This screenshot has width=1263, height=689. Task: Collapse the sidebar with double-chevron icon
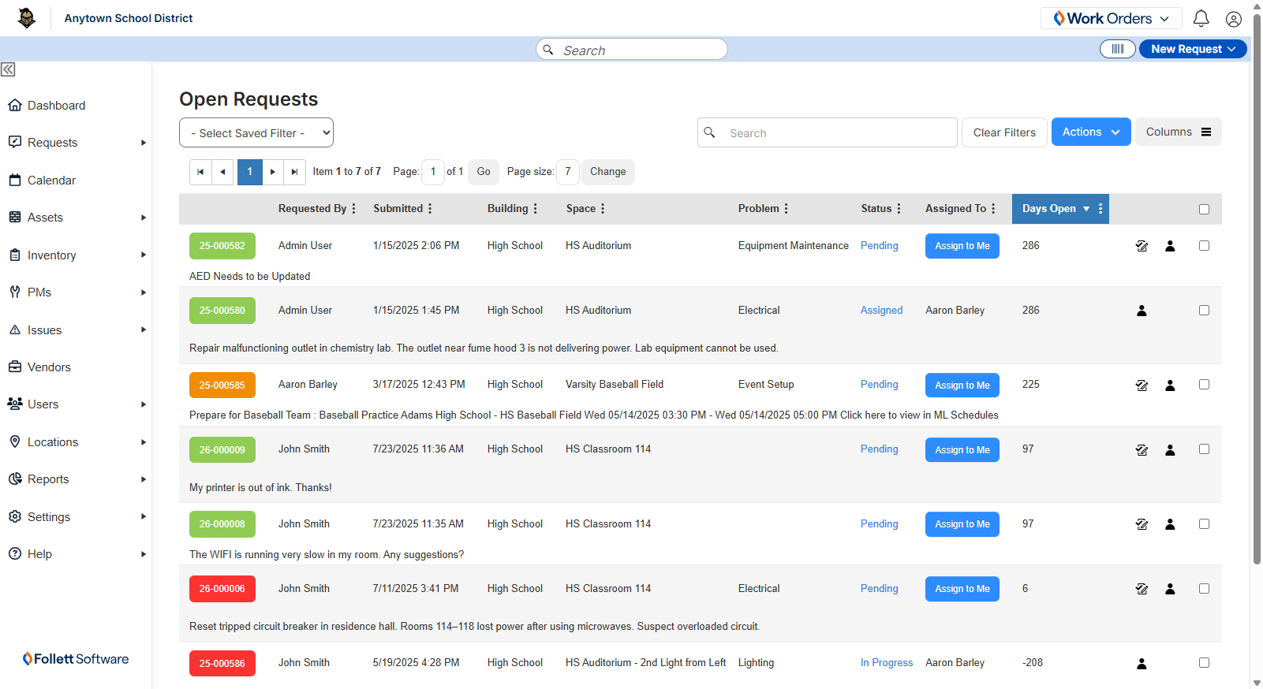(x=8, y=69)
